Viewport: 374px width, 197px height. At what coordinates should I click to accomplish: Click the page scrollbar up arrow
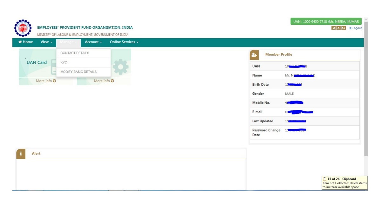tap(366, 20)
